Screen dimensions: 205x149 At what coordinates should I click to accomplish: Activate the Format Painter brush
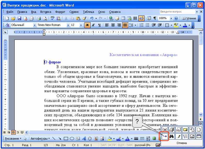pyautogui.click(x=84, y=18)
